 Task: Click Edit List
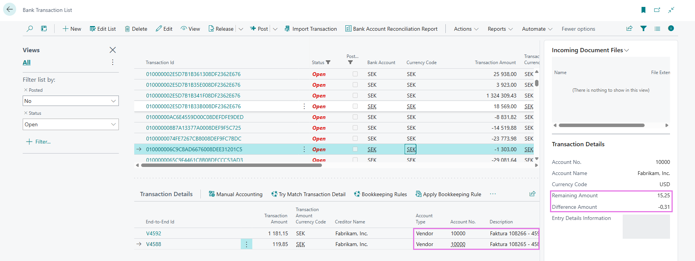pos(103,29)
